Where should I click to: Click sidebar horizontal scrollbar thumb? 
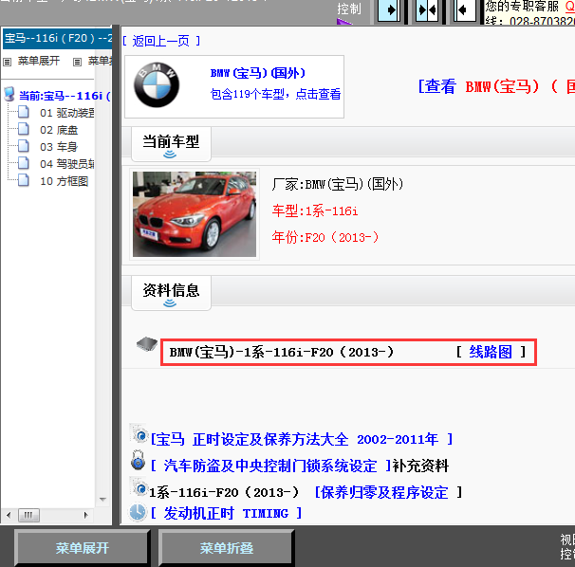coord(28,515)
